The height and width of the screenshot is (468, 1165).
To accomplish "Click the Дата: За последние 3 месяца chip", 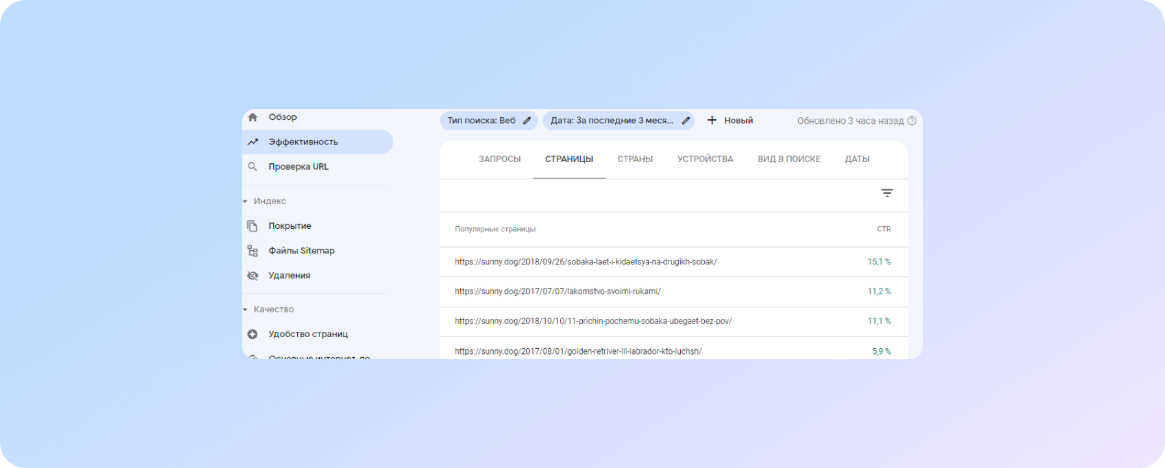I will [619, 121].
